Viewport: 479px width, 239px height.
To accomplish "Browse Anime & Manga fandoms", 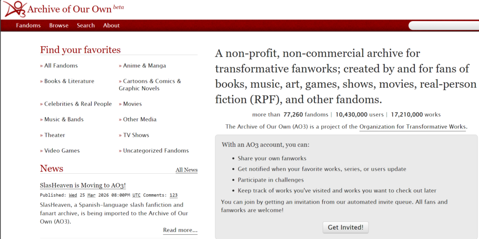I will coord(144,66).
